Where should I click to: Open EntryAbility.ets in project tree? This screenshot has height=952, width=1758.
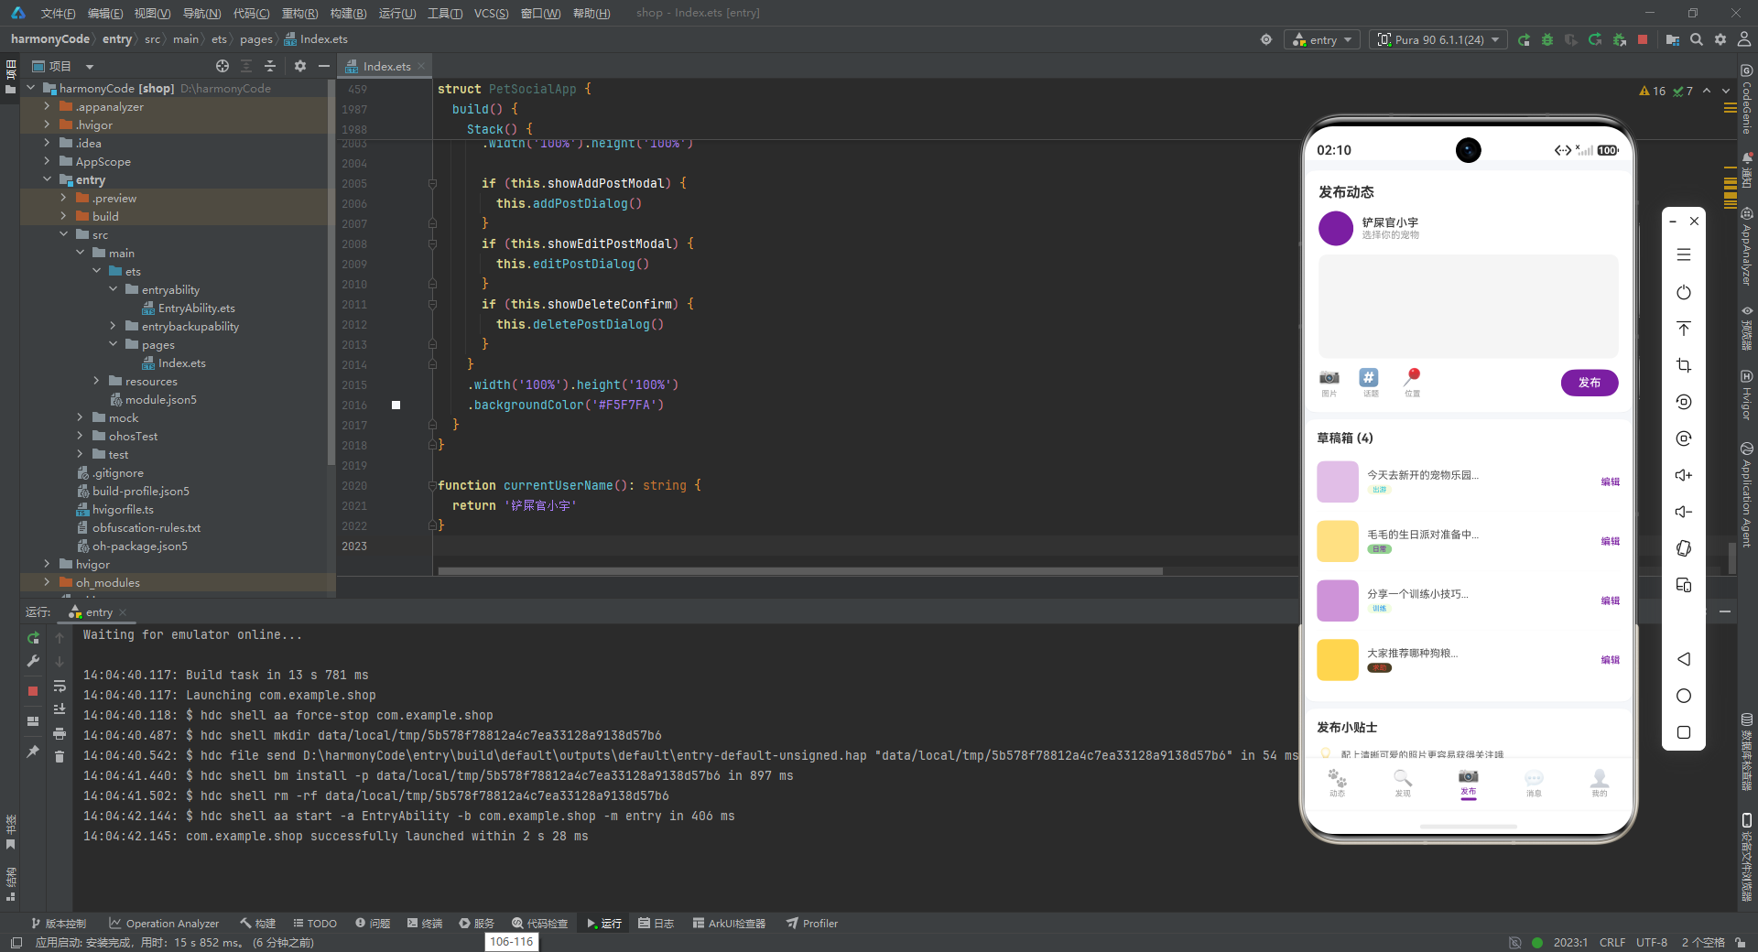coord(196,308)
